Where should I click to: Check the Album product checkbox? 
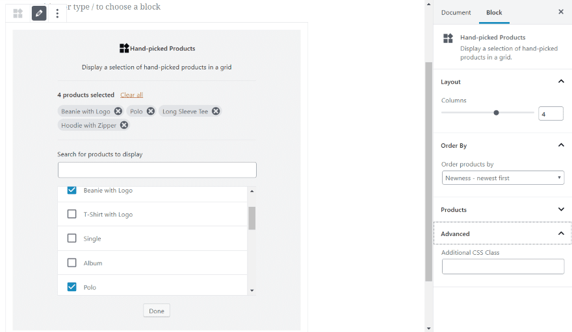[72, 263]
